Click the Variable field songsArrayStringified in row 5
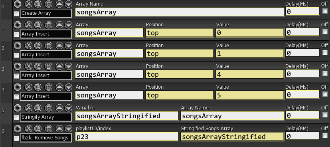 [x=127, y=116]
